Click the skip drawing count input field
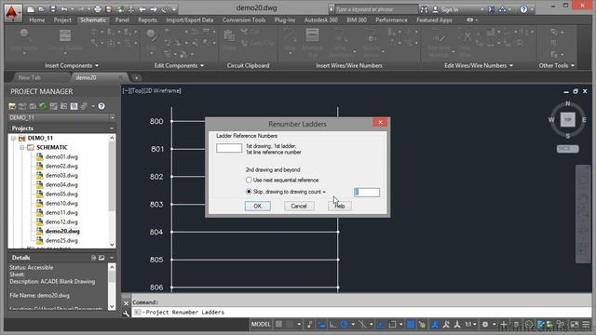 pos(367,193)
